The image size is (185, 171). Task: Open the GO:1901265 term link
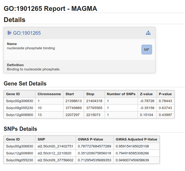point(27,33)
